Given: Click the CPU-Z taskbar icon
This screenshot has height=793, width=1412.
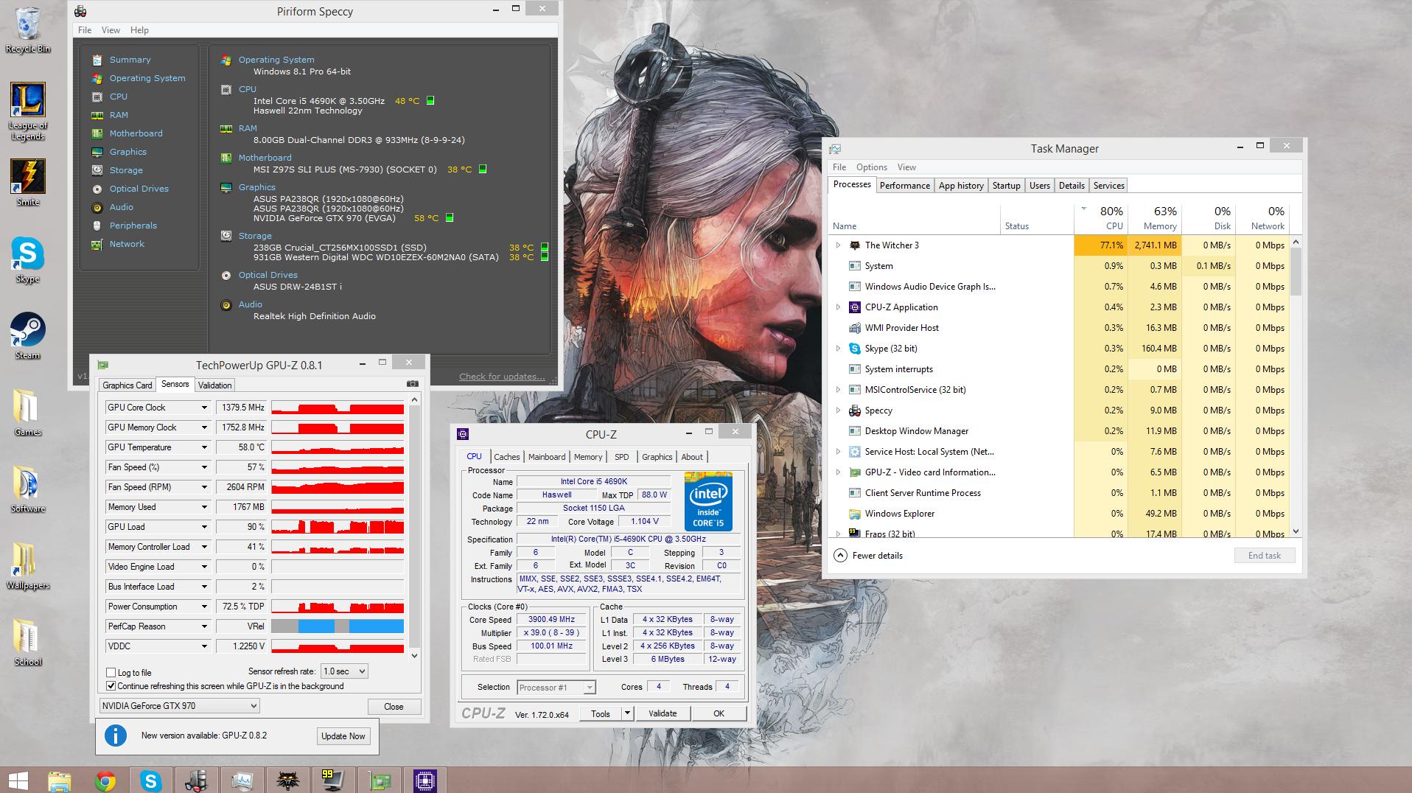Looking at the screenshot, I should point(425,780).
